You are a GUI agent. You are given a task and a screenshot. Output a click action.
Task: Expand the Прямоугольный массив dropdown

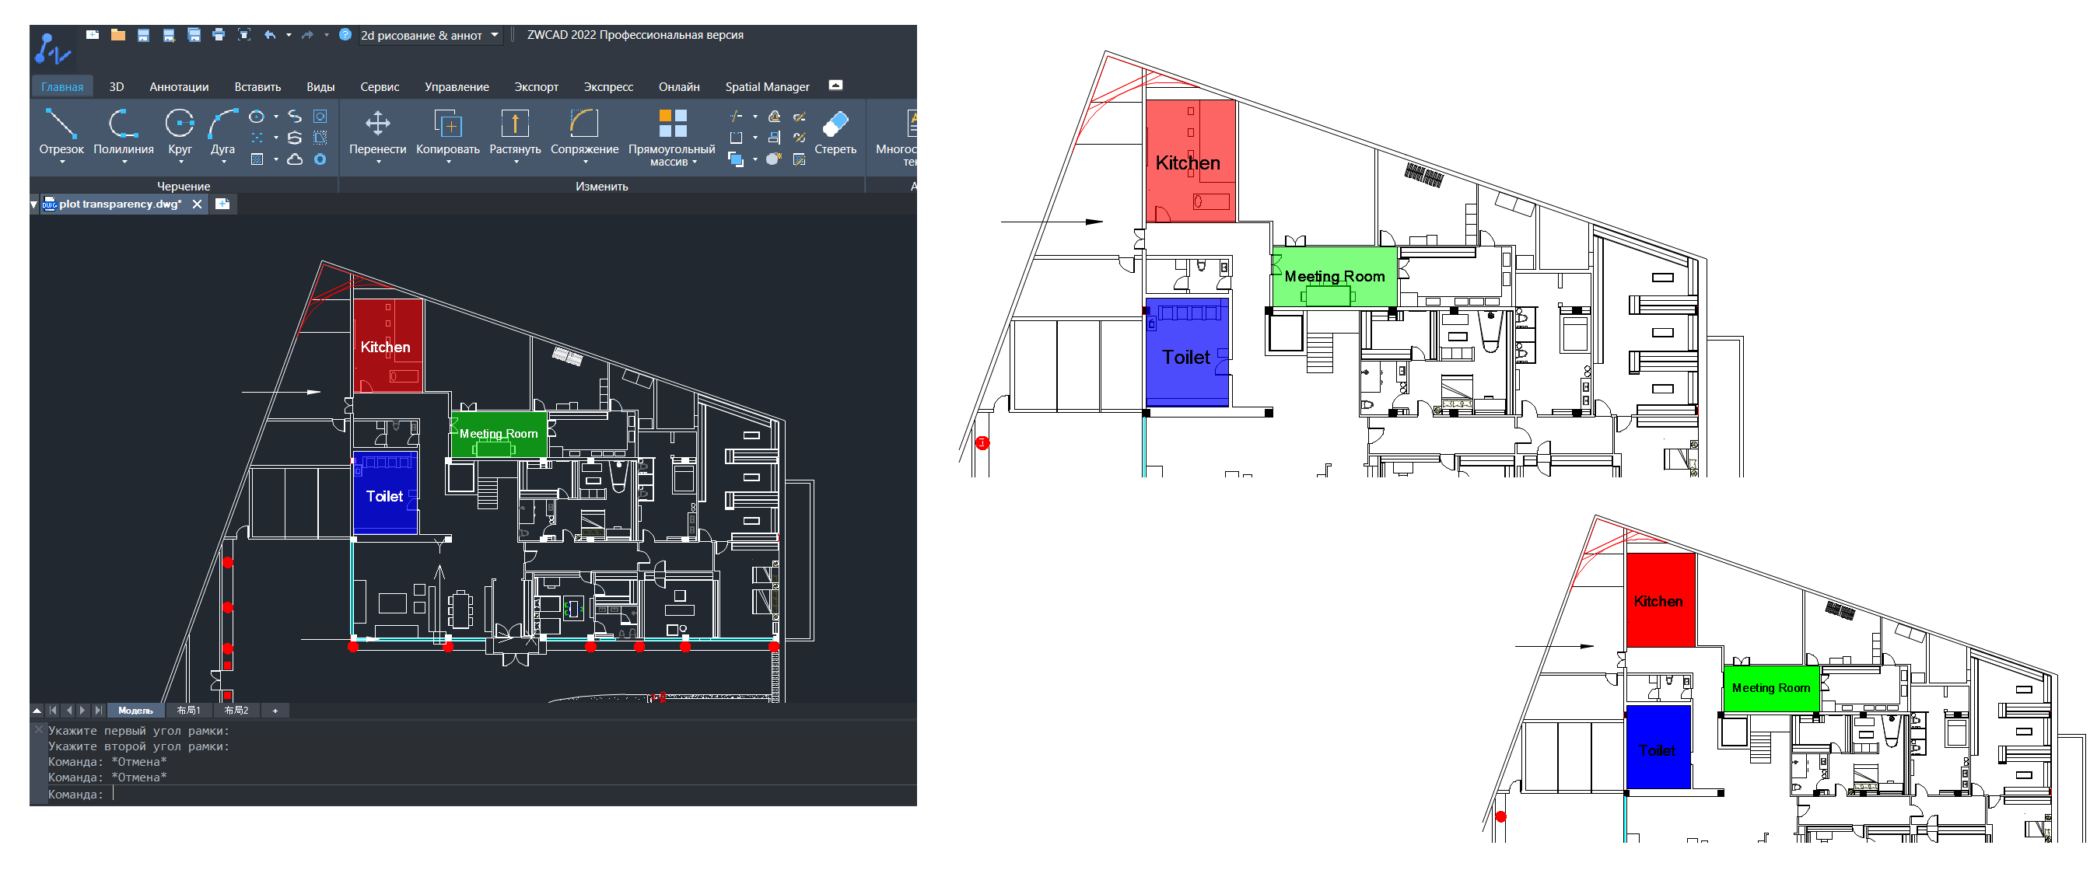pyautogui.click(x=695, y=162)
